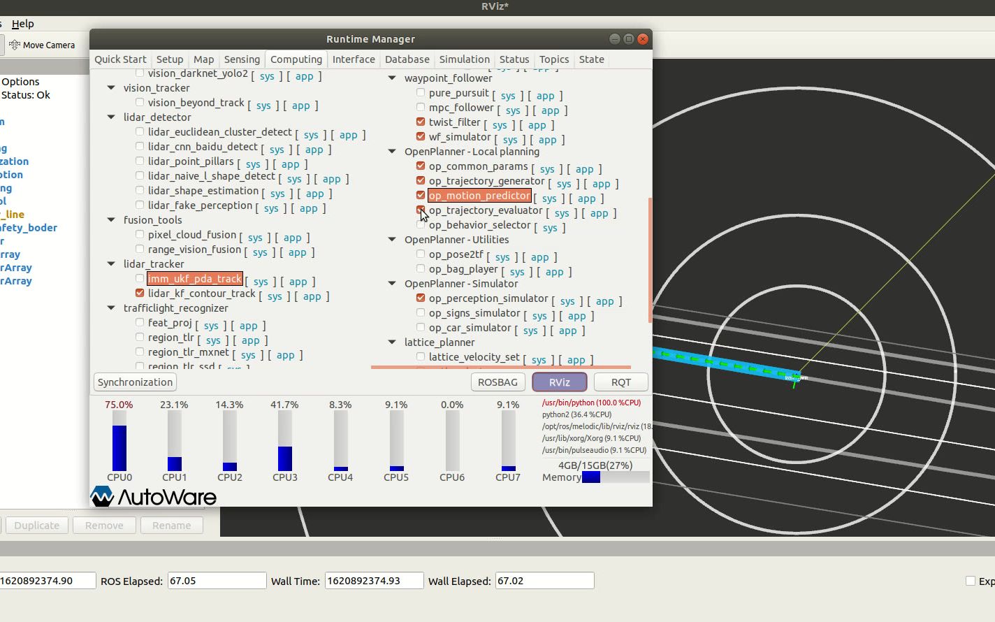Click the Wall Time field
Viewport: 995px width, 622px height.
point(374,581)
